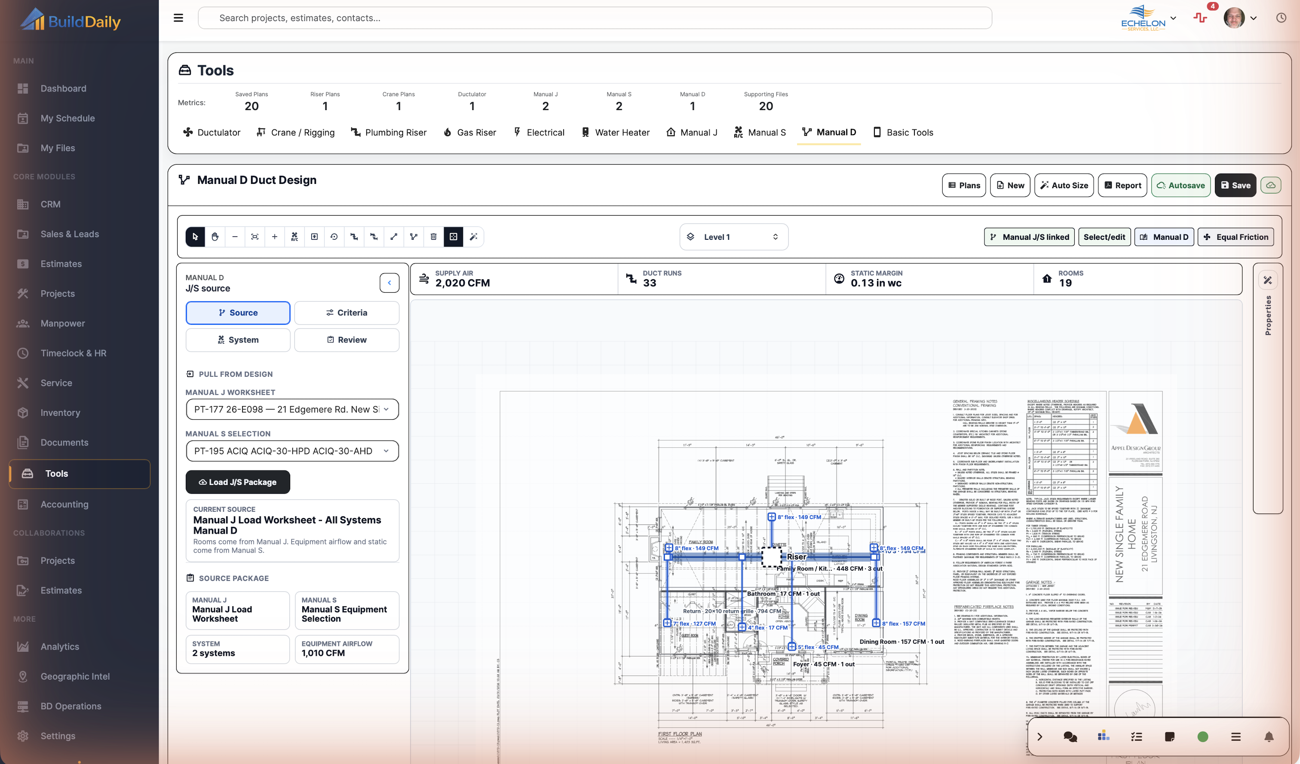Select the Riser node on the floor plan
Image resolution: width=1300 pixels, height=764 pixels.
771,557
